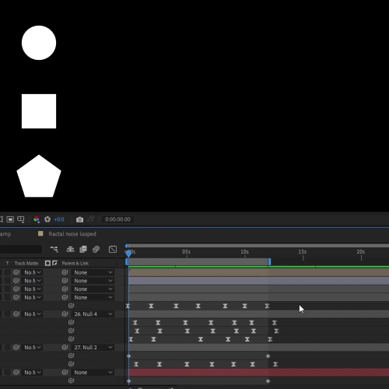Click the track matte pick whip in the 26. Null 4 row
Viewport: 389px width, 389px height.
pos(16,314)
